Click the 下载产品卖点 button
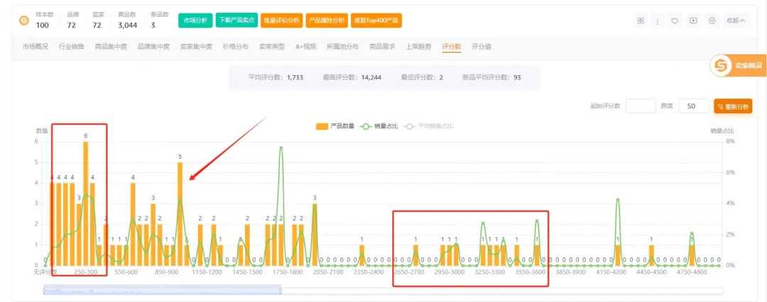This screenshot has height=302, width=767. (236, 21)
